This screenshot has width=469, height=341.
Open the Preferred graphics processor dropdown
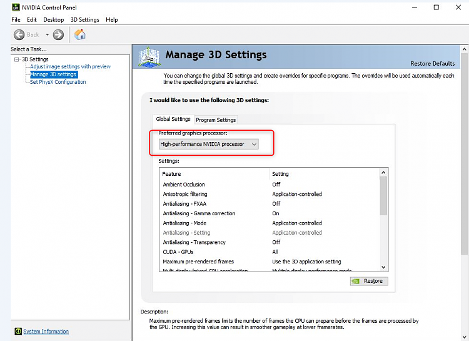click(208, 144)
